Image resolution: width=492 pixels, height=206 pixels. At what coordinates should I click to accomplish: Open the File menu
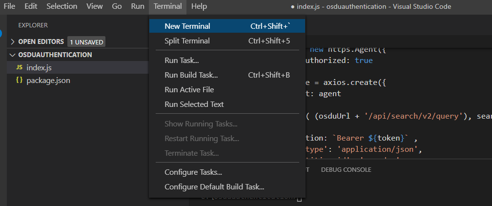pos(10,6)
